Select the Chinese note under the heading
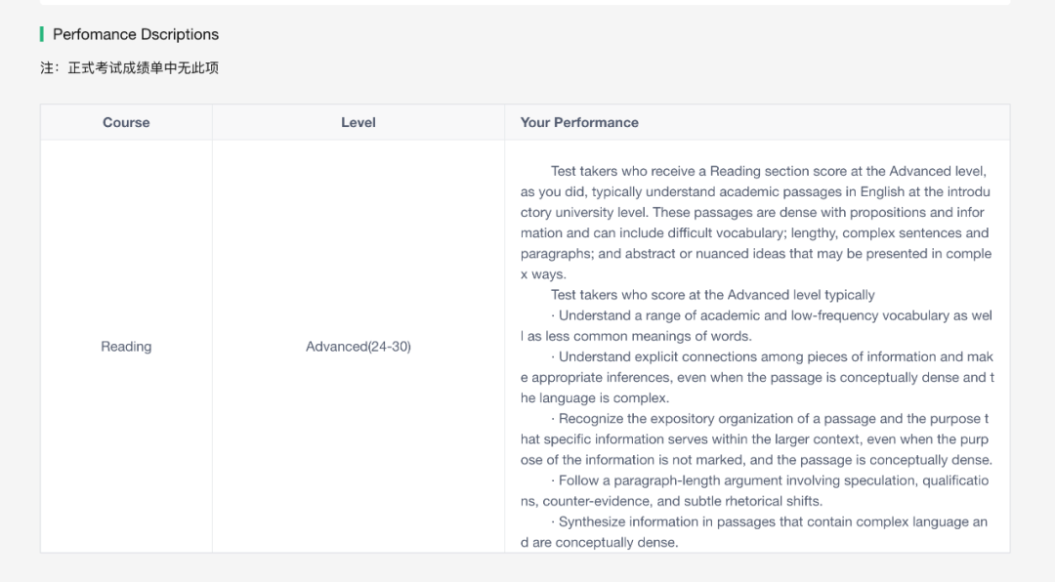 129,67
